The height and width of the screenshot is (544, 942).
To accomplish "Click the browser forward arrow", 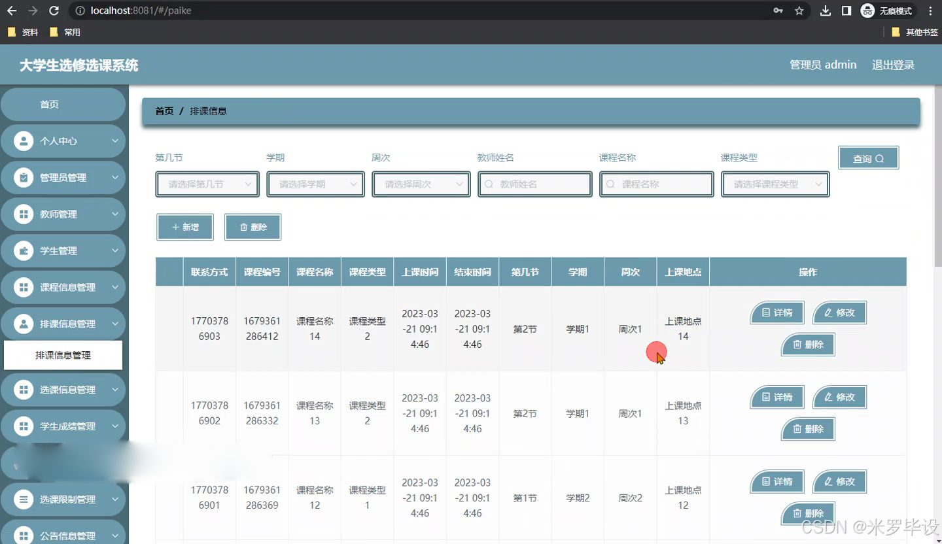I will (33, 10).
